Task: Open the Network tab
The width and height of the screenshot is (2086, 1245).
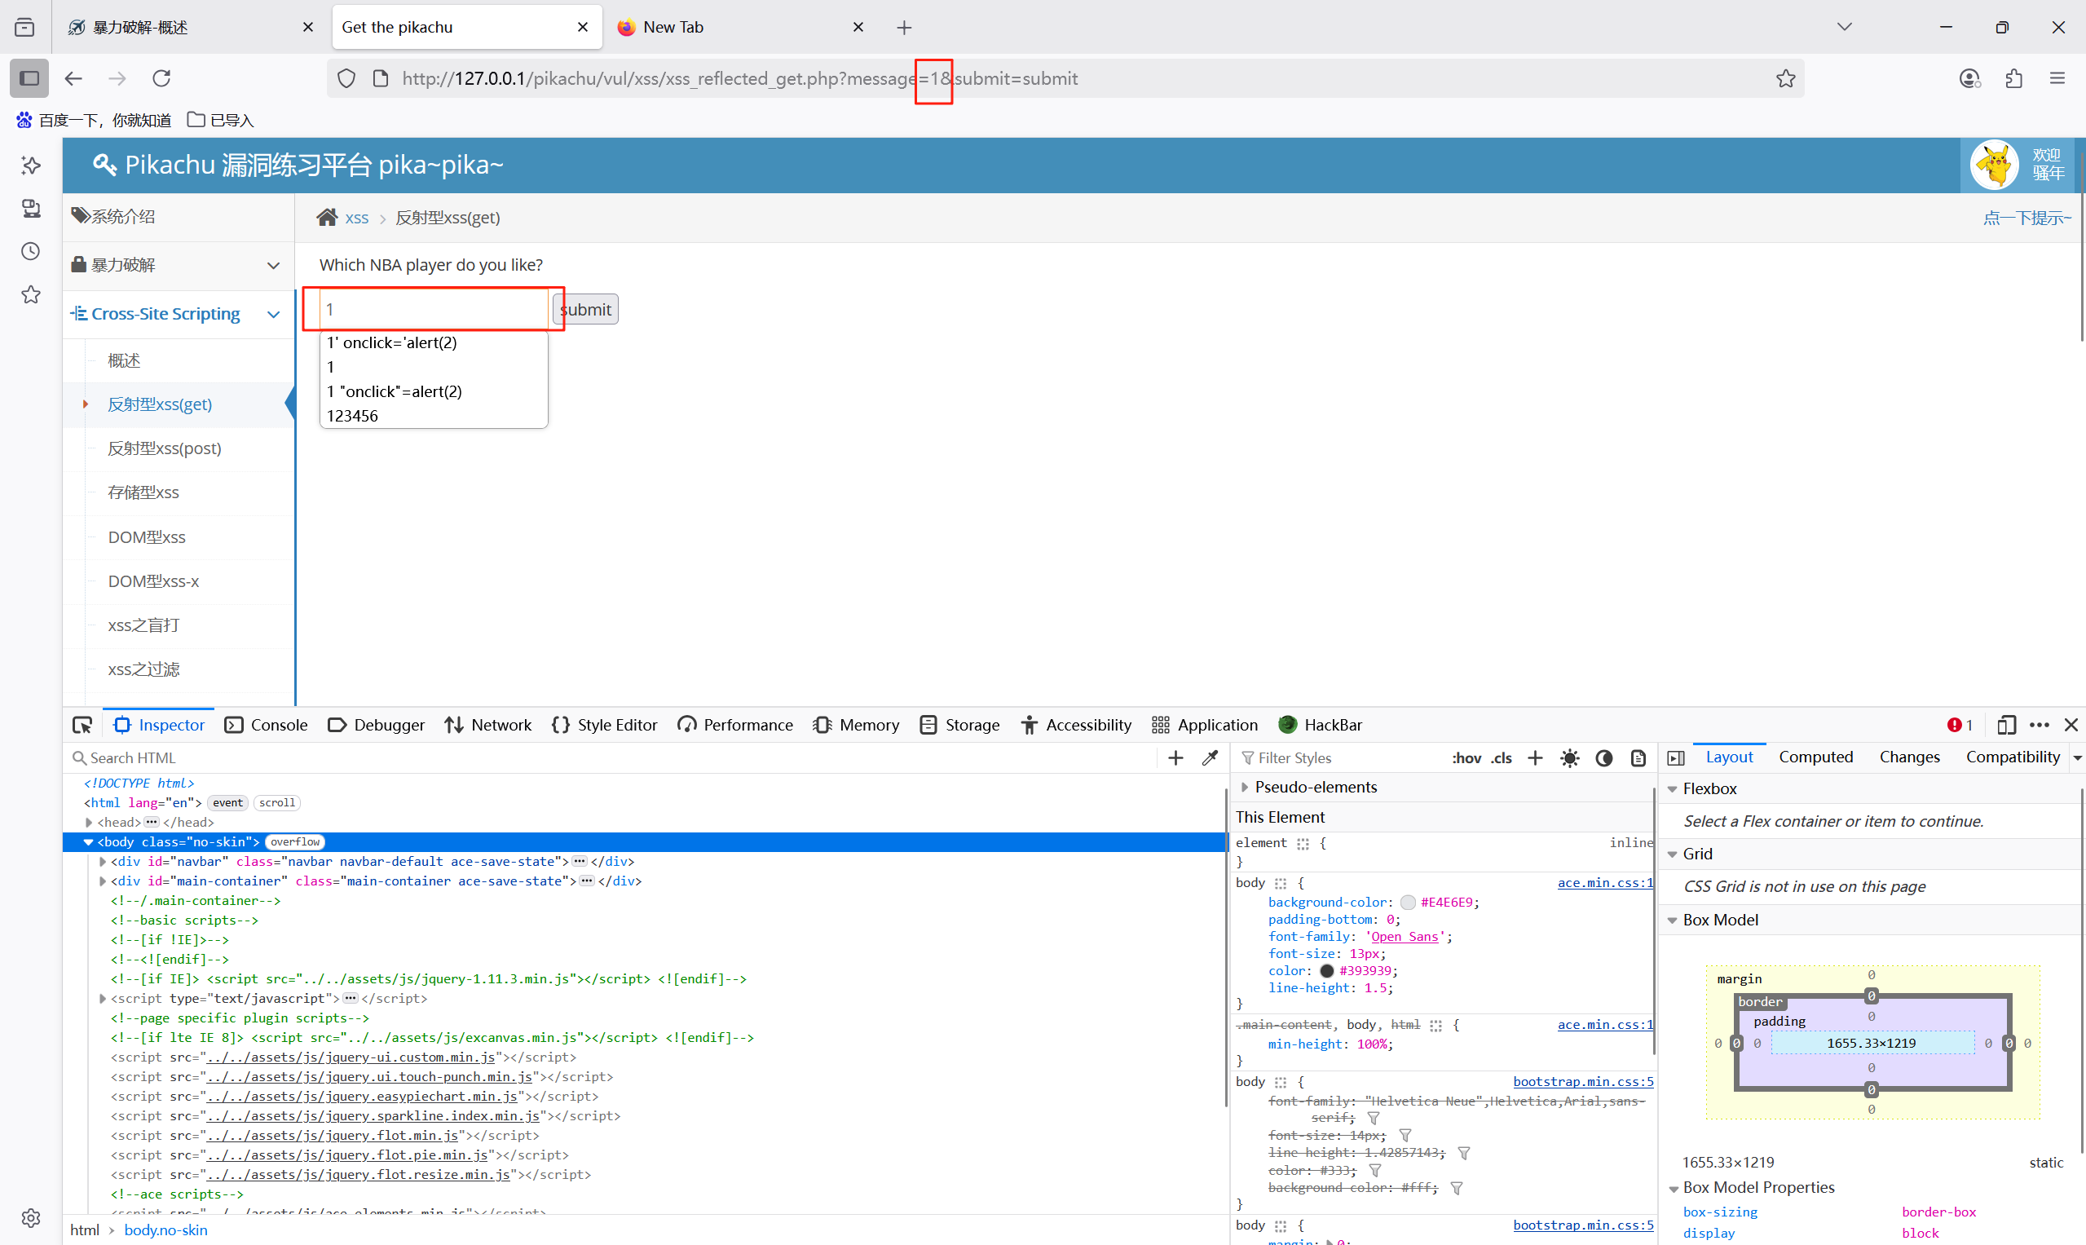Action: point(488,725)
